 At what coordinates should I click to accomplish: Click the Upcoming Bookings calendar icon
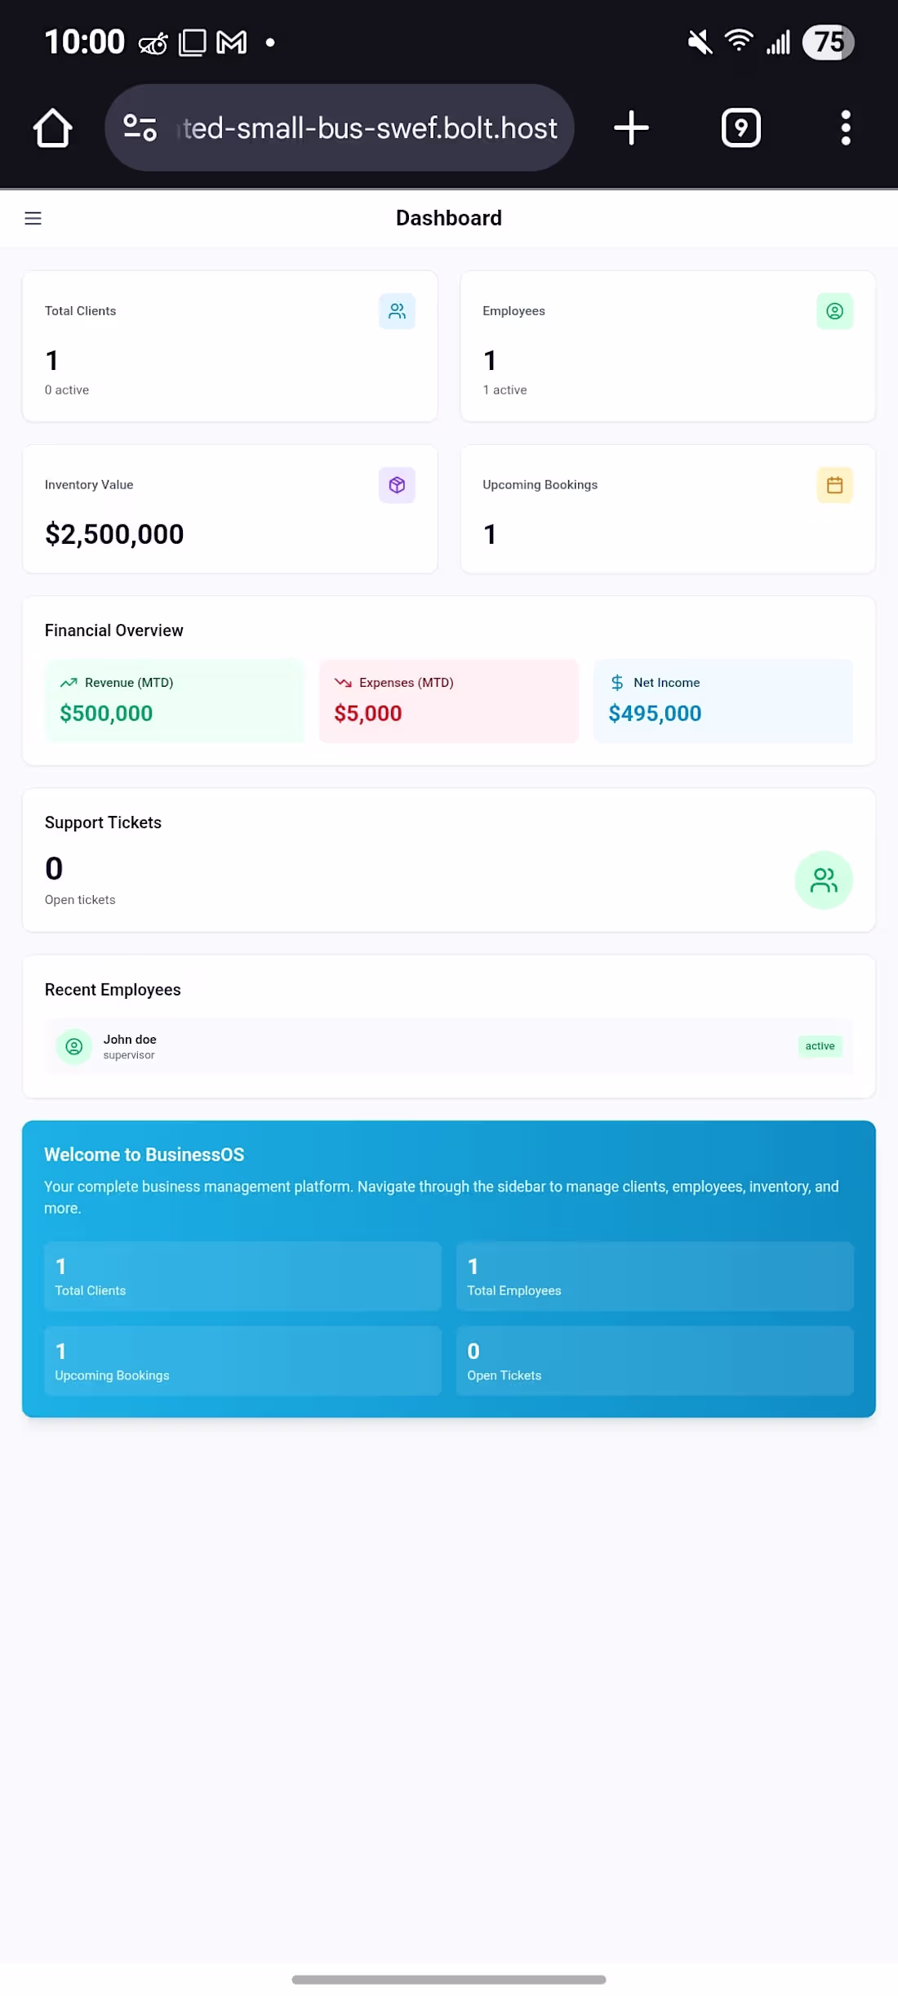click(834, 485)
